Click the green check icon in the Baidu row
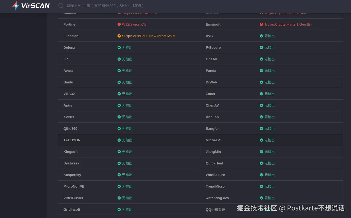The width and height of the screenshot is (351, 218). coord(119,82)
